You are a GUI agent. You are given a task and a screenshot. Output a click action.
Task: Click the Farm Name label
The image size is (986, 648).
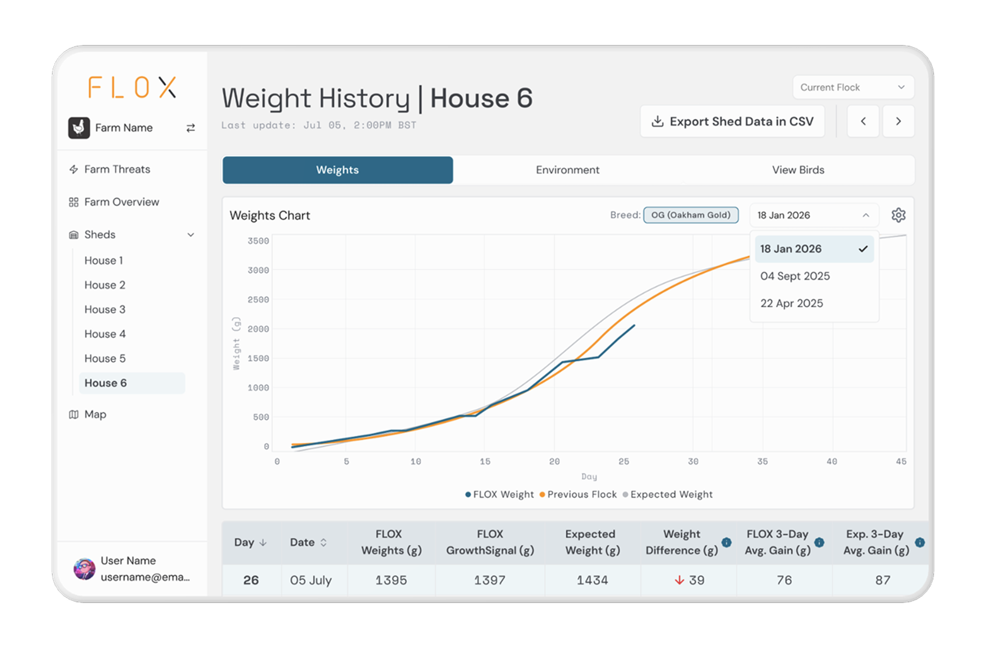pyautogui.click(x=124, y=127)
